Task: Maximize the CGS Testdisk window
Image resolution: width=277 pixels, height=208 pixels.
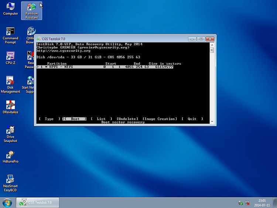Action: 201,39
